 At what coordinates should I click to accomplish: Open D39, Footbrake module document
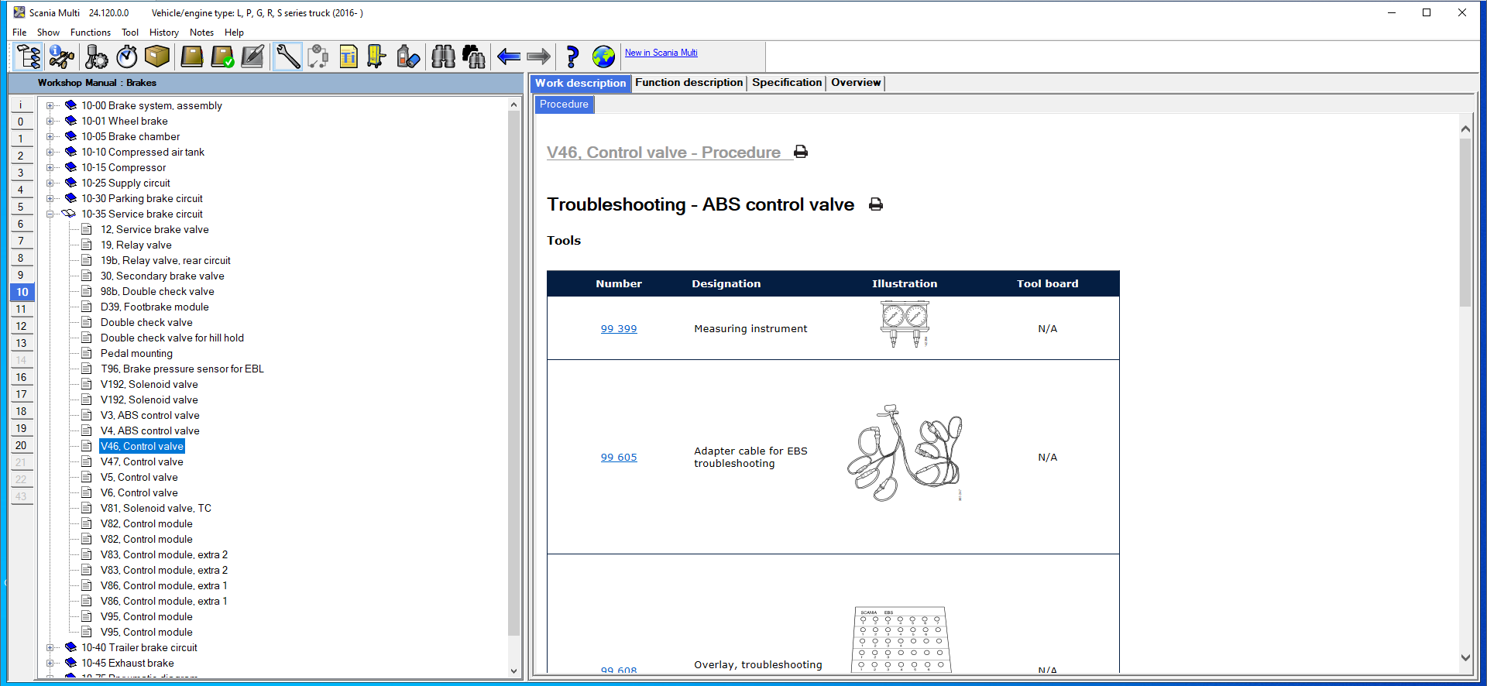[x=155, y=307]
